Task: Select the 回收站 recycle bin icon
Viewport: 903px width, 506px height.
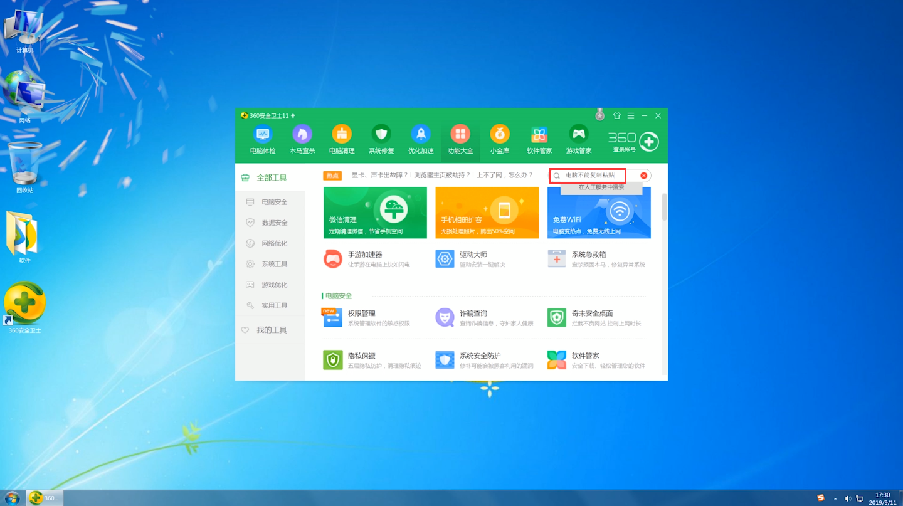Action: tap(24, 167)
